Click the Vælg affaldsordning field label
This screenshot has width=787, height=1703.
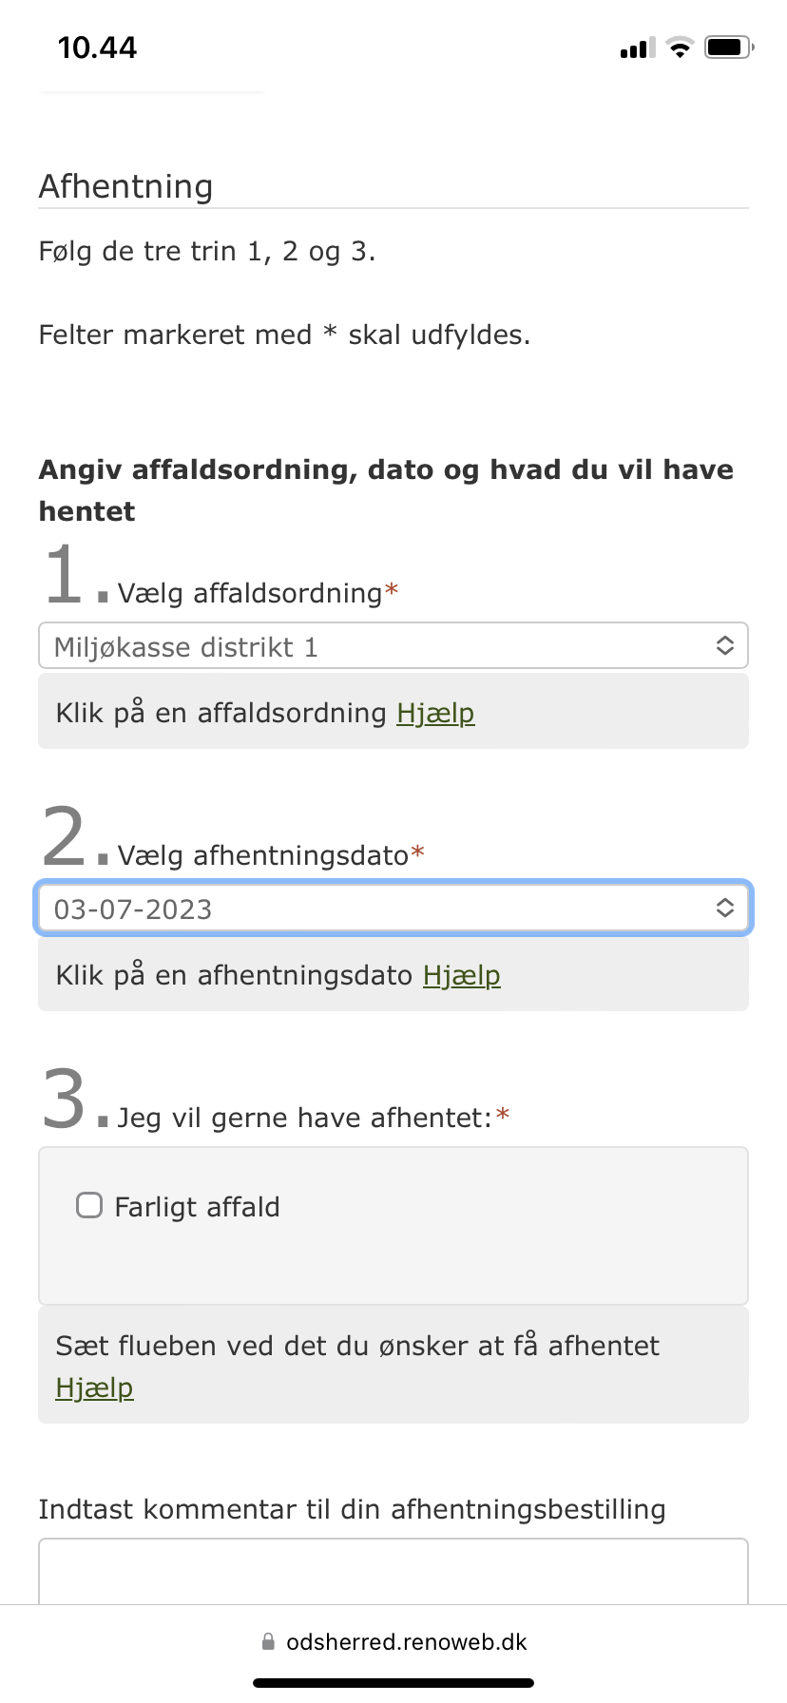coord(250,594)
